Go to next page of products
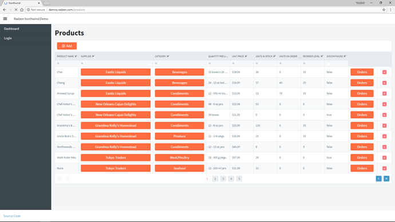Viewport: 395px width, 222px height. (x=378, y=179)
